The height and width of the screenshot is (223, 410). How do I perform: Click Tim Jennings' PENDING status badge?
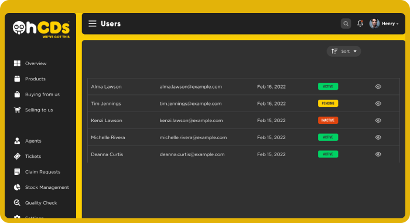click(x=328, y=103)
